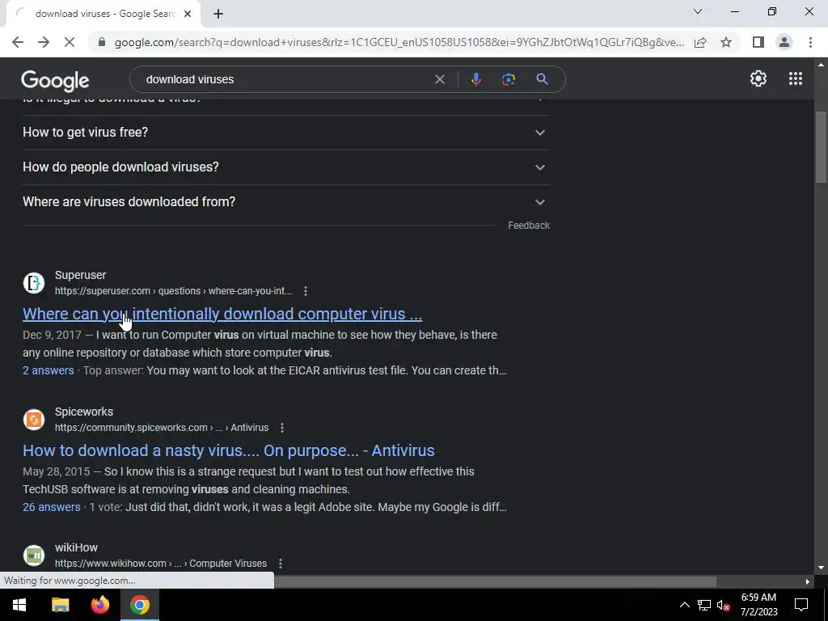Click the "Superuser" site name
The width and height of the screenshot is (828, 621).
[80, 275]
